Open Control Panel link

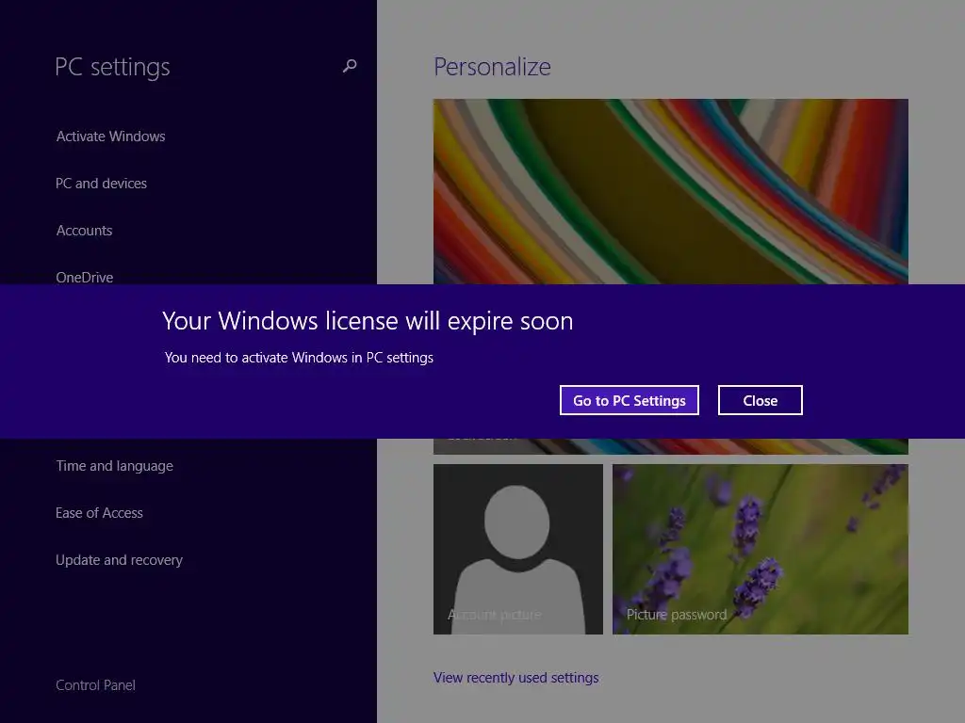point(95,685)
